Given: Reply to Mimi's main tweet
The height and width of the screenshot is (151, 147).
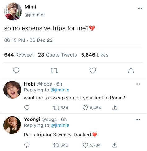Looking at the screenshot, I should tap(16, 70).
